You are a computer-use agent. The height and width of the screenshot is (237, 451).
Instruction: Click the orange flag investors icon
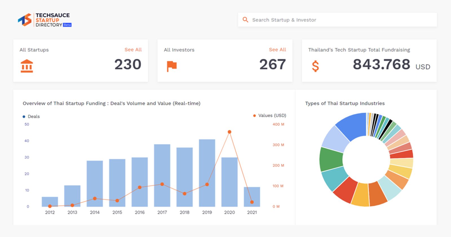pos(171,66)
